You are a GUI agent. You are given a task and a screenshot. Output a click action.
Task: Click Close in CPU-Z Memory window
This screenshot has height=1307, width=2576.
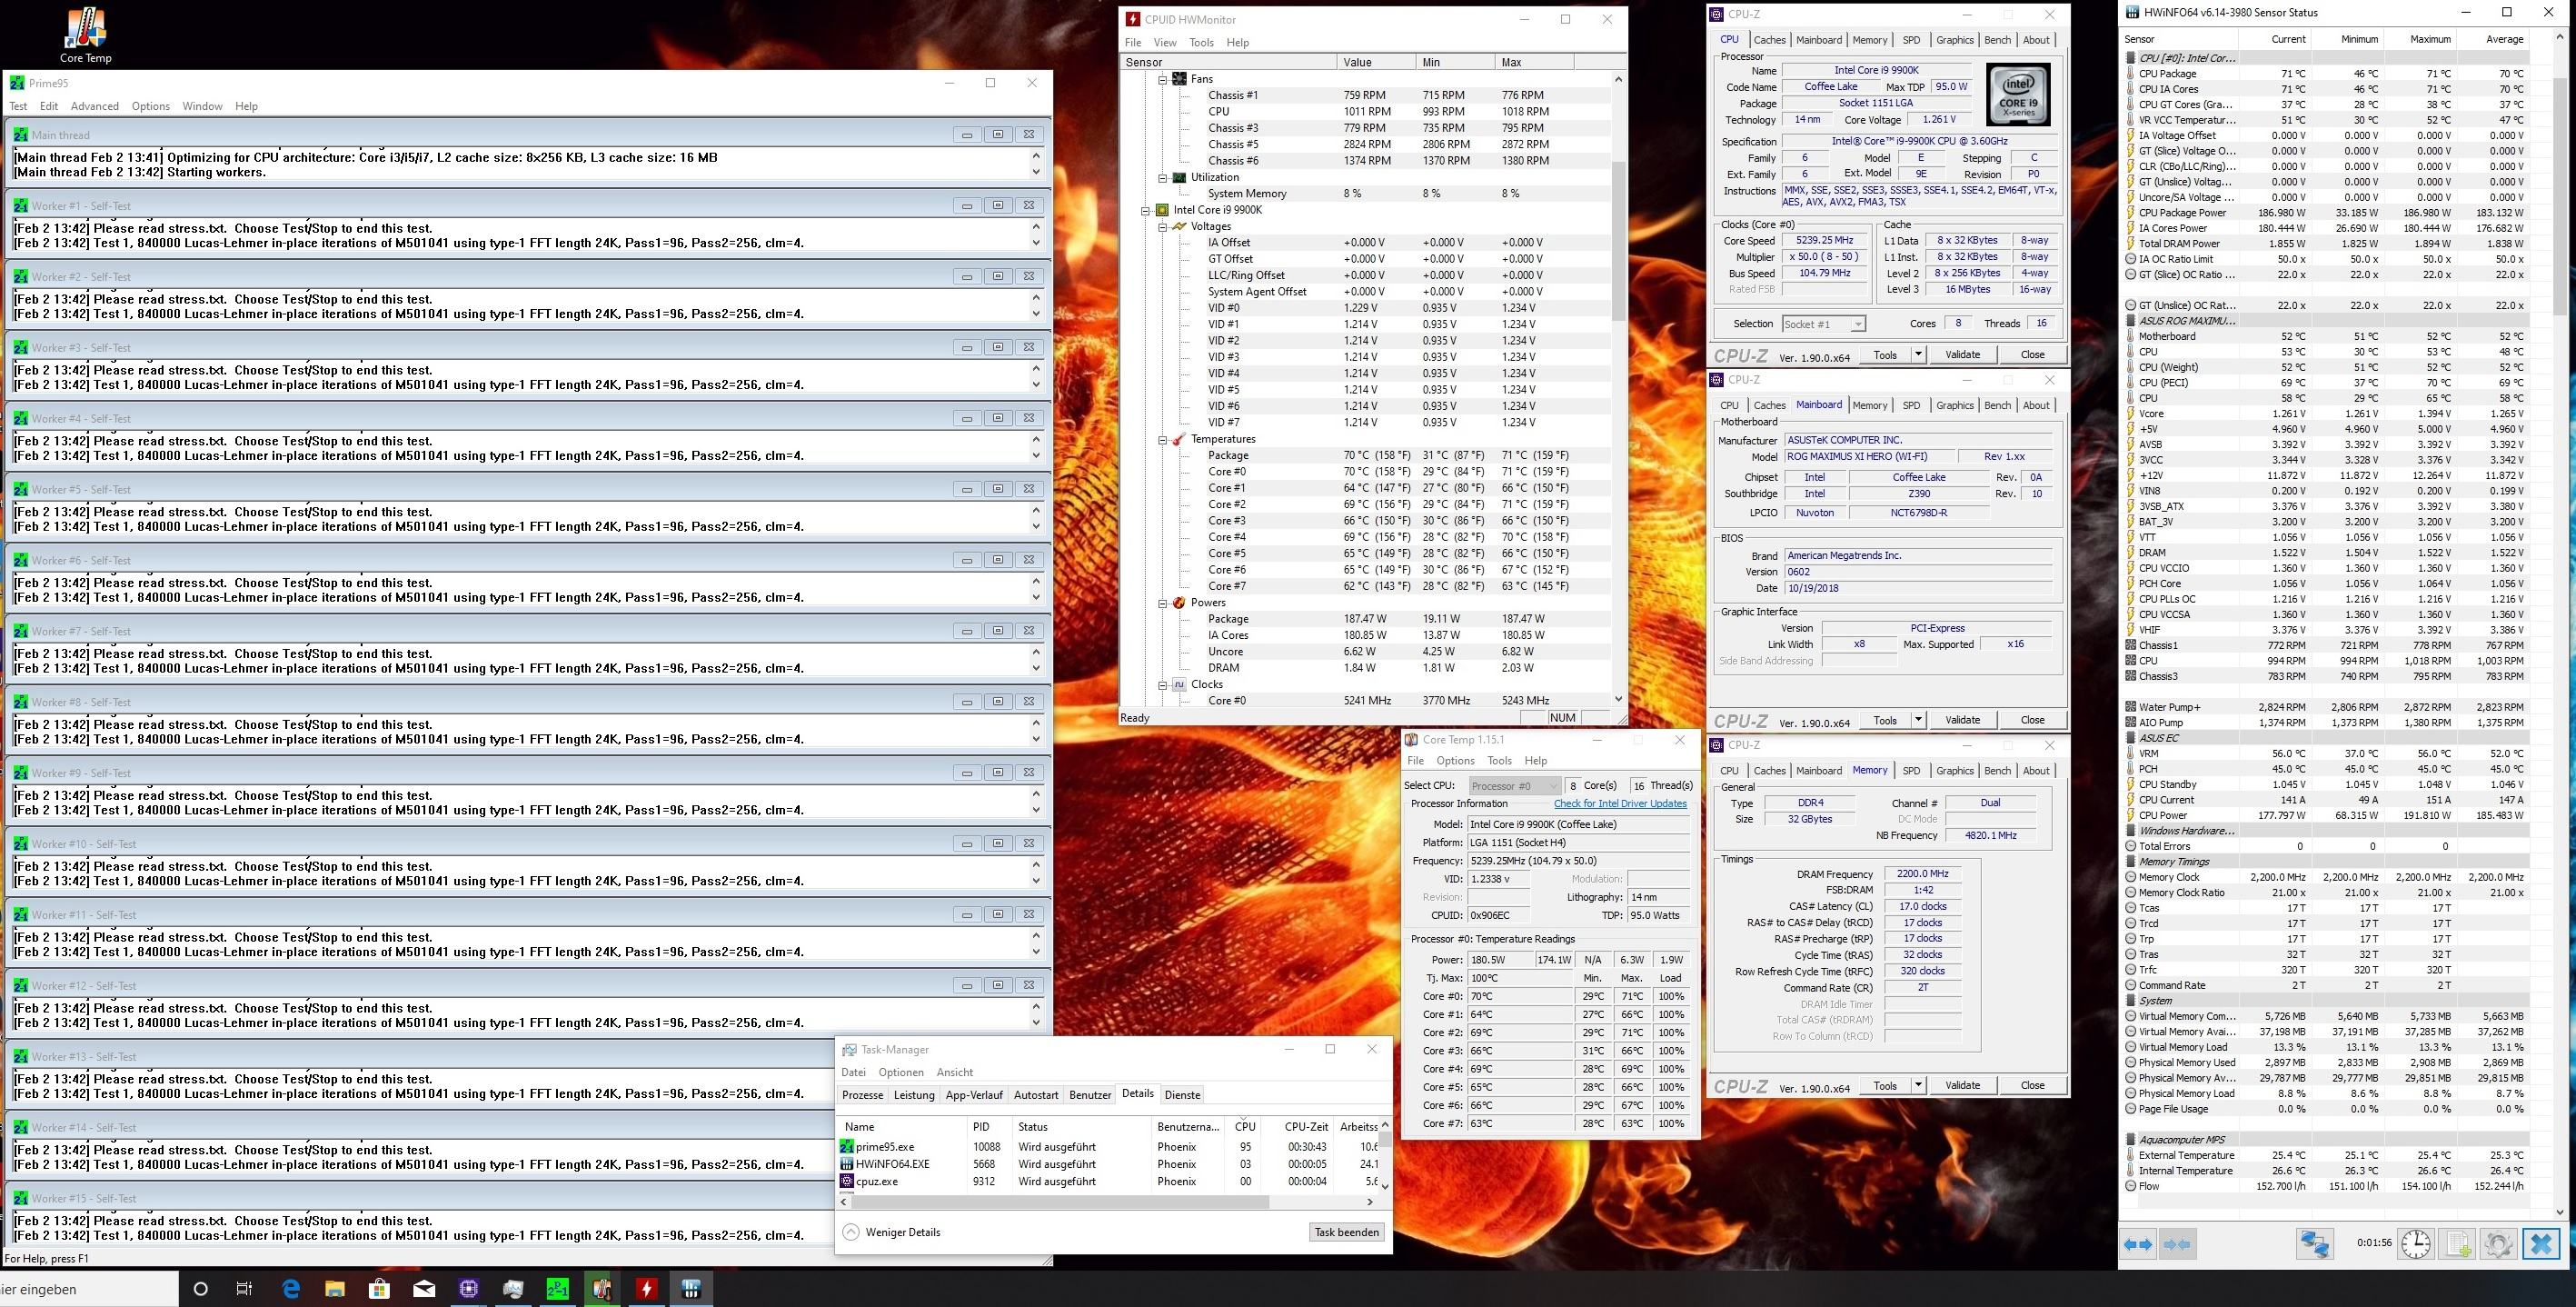pos(2032,1085)
